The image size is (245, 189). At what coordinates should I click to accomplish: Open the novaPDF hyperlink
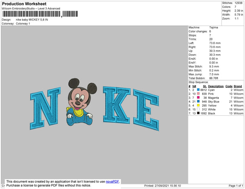[x=112, y=182]
